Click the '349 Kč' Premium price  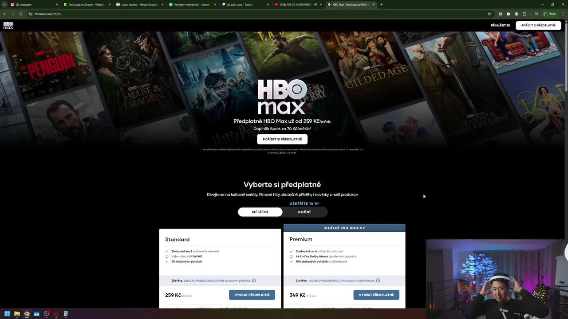click(297, 295)
